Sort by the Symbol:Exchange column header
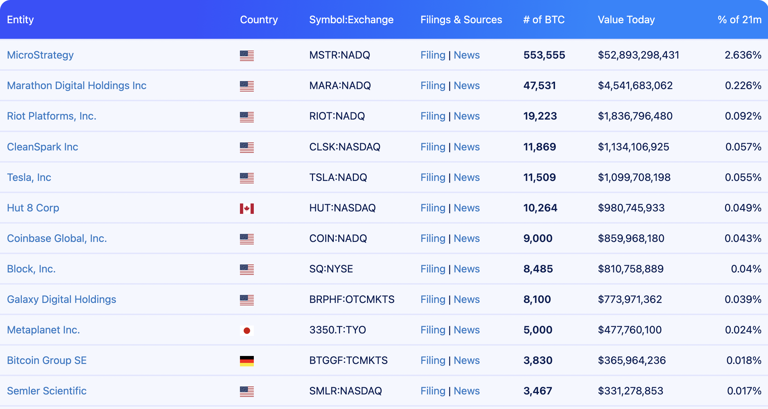This screenshot has width=768, height=409. tap(351, 20)
